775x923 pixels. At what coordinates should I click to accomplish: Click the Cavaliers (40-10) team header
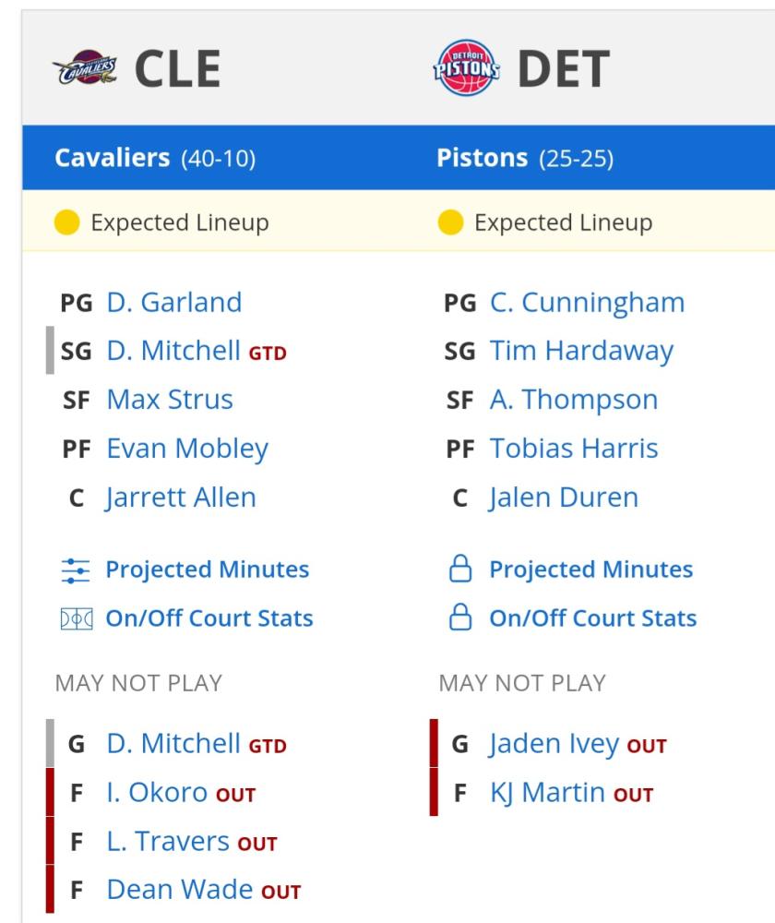coord(155,159)
